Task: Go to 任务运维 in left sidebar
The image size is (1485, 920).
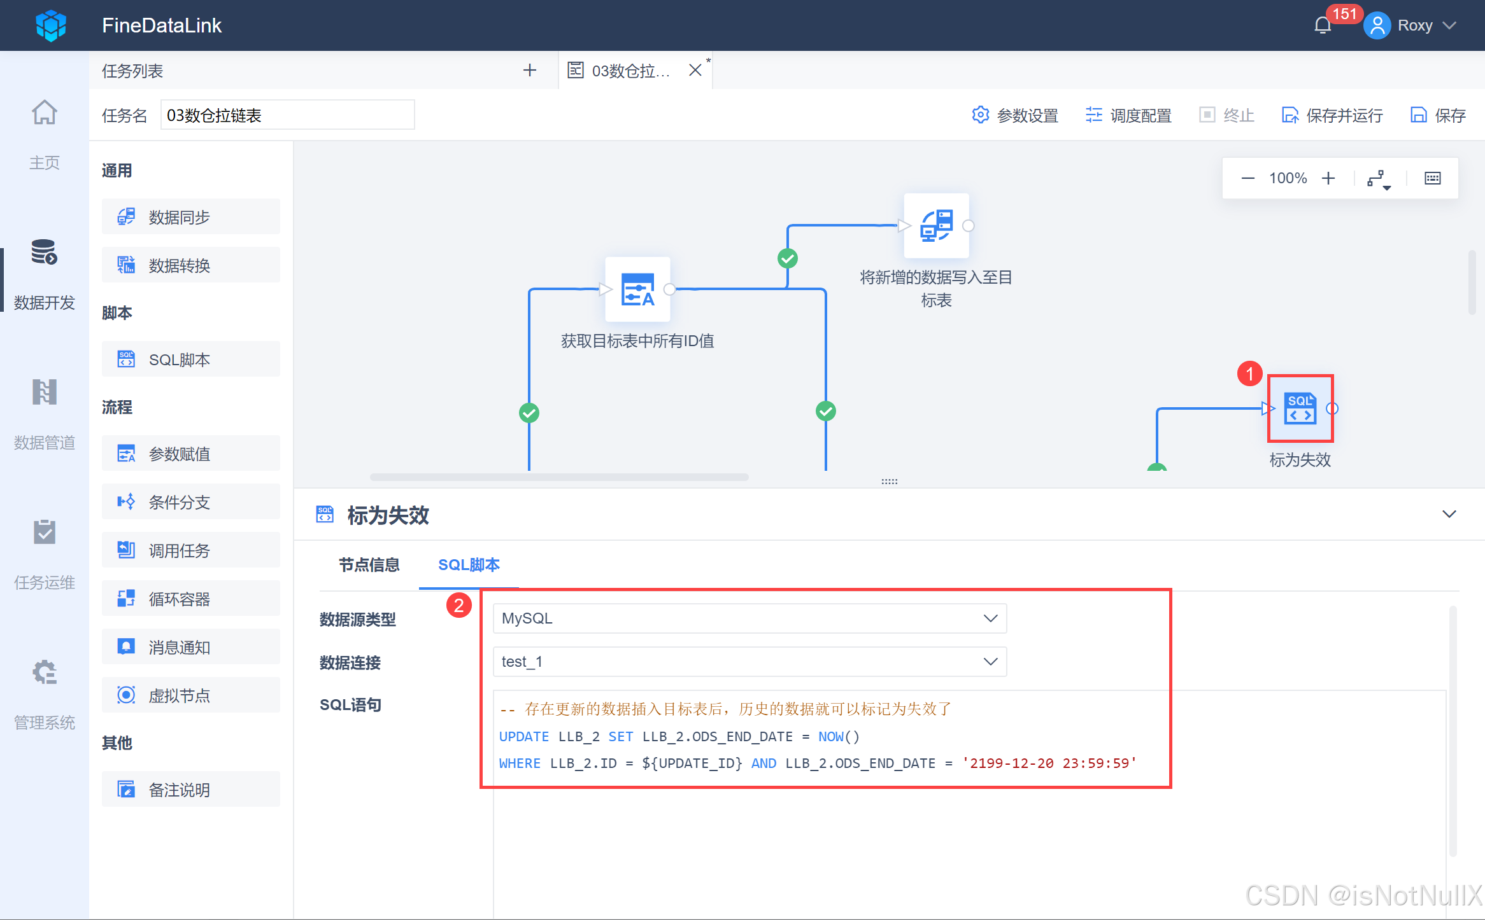Action: point(45,552)
